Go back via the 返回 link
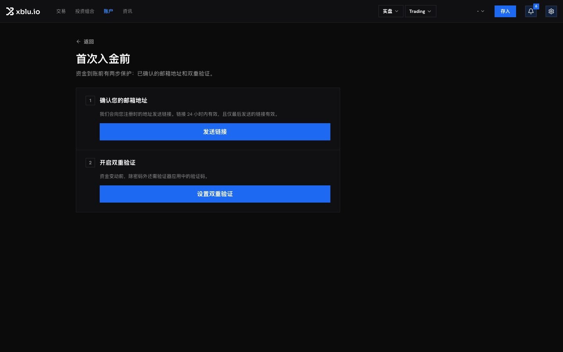This screenshot has width=563, height=352. pyautogui.click(x=85, y=41)
